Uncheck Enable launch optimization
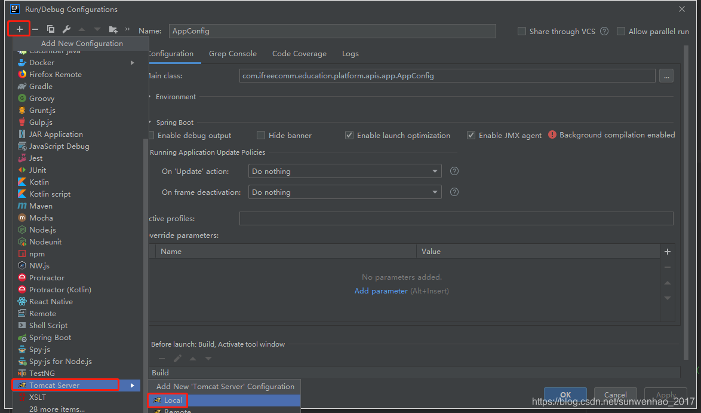Viewport: 701px width, 413px height. point(349,135)
